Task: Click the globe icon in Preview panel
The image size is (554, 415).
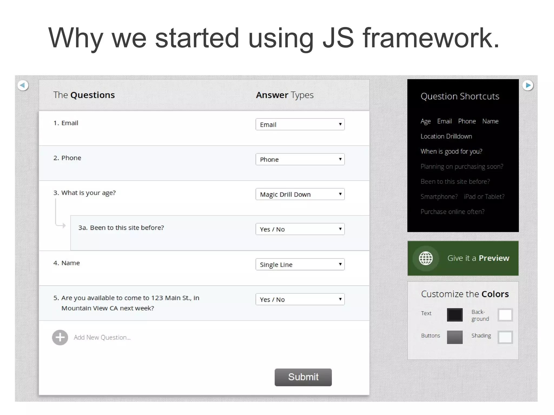Action: pyautogui.click(x=426, y=258)
